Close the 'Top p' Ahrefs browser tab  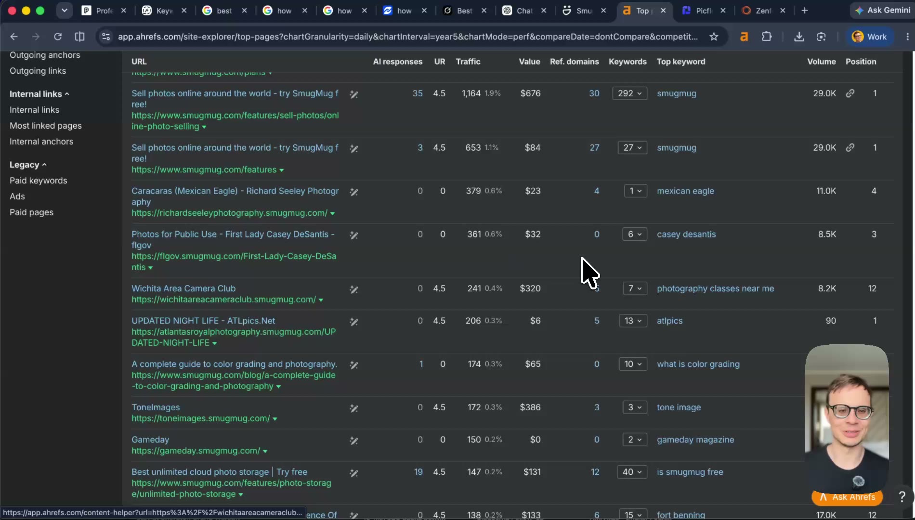(663, 11)
